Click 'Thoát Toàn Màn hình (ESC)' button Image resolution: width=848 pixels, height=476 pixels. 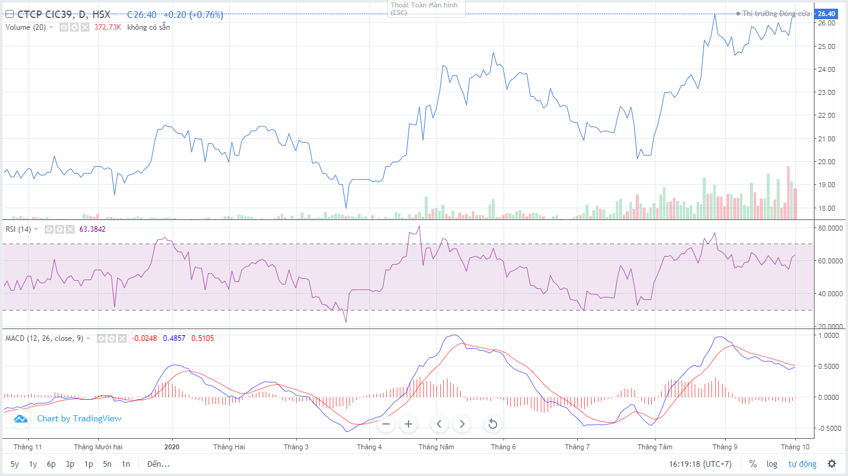426,9
